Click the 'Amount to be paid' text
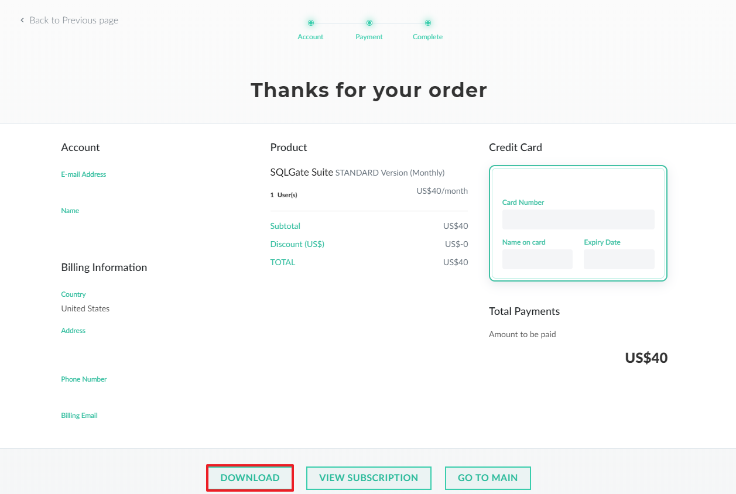This screenshot has width=736, height=494. tap(522, 335)
